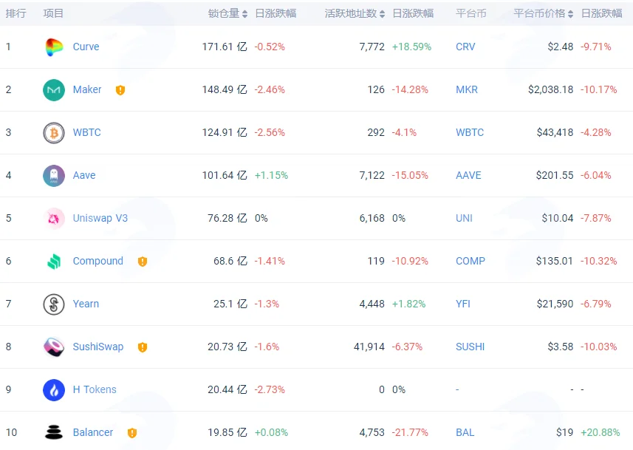This screenshot has height=450, width=633.
Task: Click the Aave ghost logo
Action: tap(54, 175)
